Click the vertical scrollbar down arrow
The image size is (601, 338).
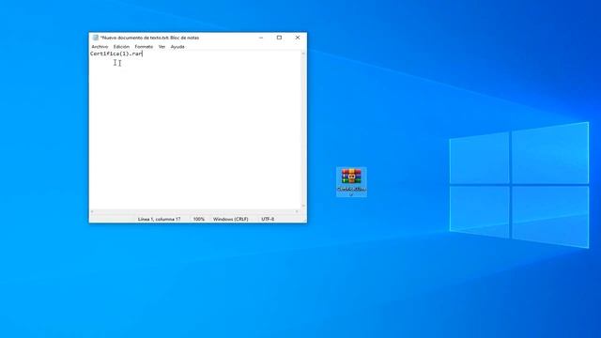coord(303,207)
